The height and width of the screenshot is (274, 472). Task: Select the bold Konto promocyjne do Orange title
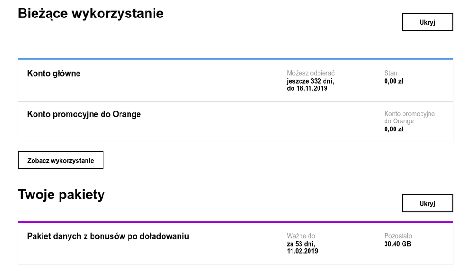tap(84, 114)
